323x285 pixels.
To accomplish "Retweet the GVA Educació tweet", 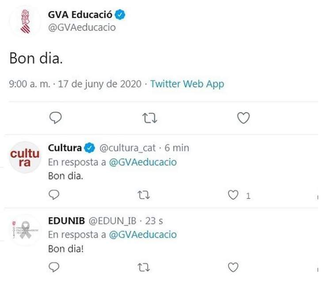I will tap(151, 118).
